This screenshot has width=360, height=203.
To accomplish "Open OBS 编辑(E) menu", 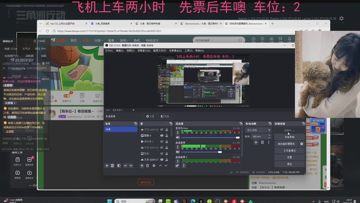I will [120, 51].
